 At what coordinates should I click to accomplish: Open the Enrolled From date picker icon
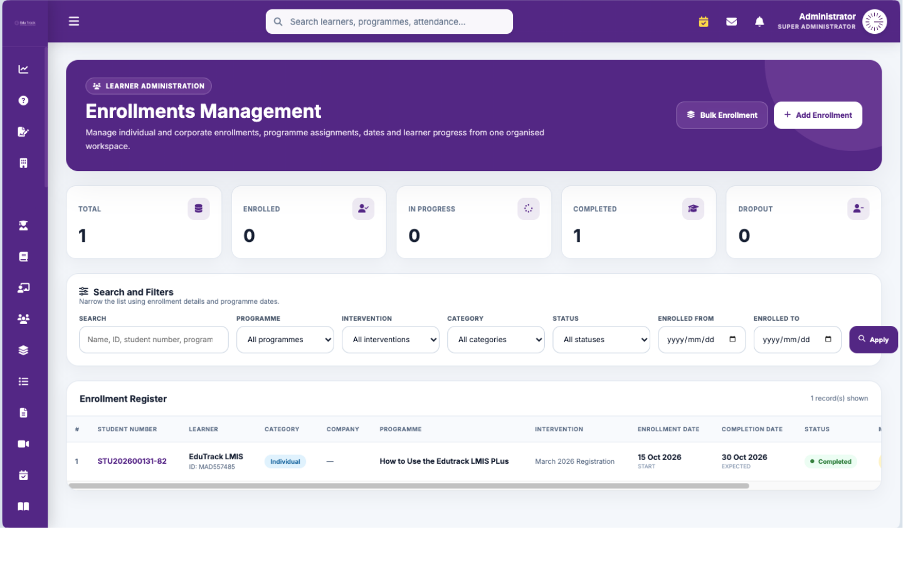tap(732, 340)
